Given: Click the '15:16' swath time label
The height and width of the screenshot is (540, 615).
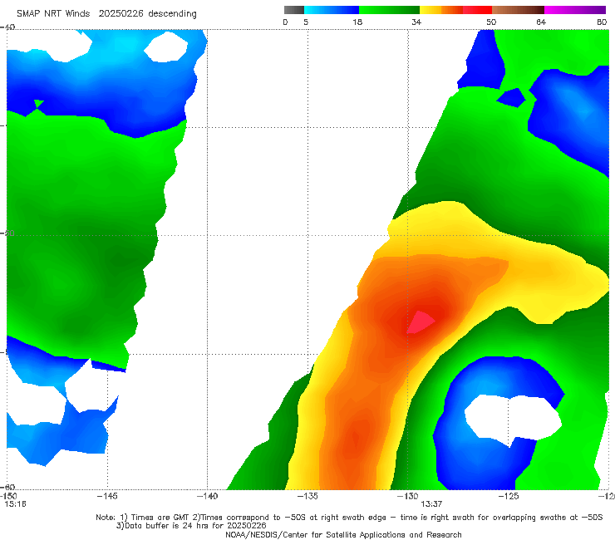Looking at the screenshot, I should [x=15, y=504].
